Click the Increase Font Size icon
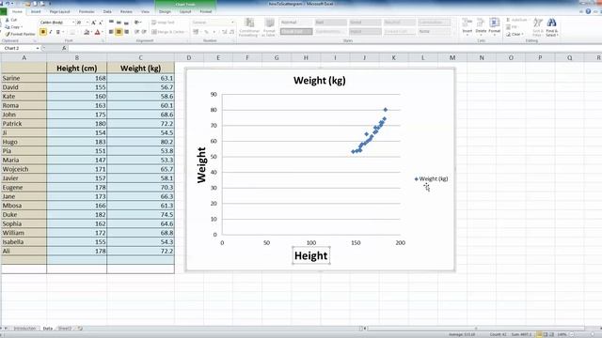The height and width of the screenshot is (338, 602). coord(94,23)
